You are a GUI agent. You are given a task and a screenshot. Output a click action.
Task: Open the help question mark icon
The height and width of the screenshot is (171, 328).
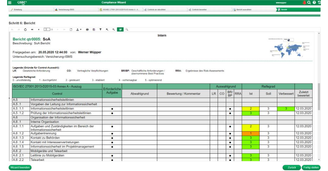pos(314,2)
